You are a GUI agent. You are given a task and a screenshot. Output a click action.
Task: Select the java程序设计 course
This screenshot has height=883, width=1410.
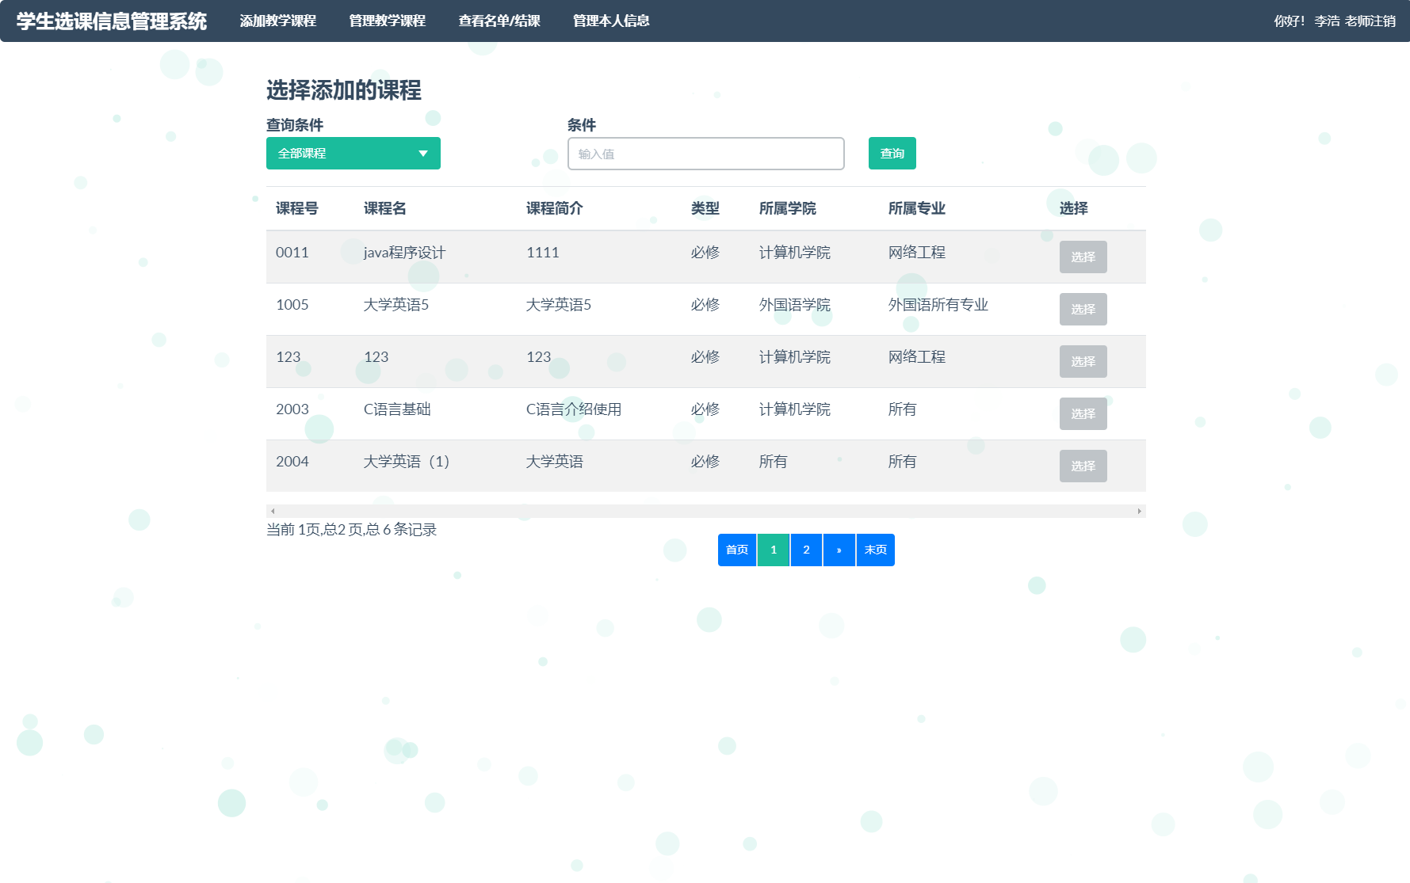[1083, 257]
